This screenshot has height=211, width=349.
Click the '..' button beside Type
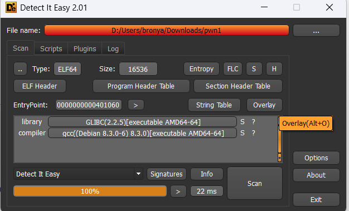[20, 69]
